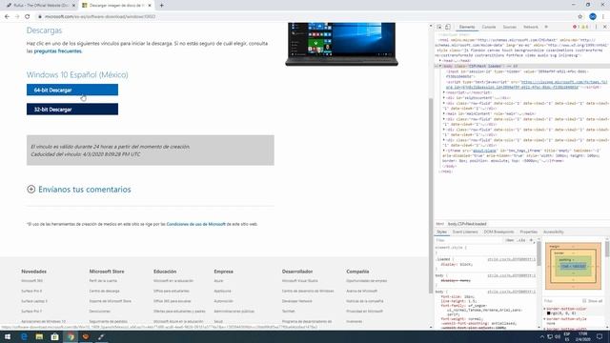Close the DevTools panel
Screen dimensions: 610x343
click(x=605, y=27)
